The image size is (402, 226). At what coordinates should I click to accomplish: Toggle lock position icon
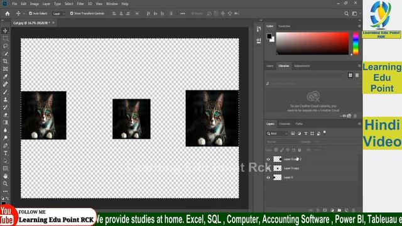(288, 150)
